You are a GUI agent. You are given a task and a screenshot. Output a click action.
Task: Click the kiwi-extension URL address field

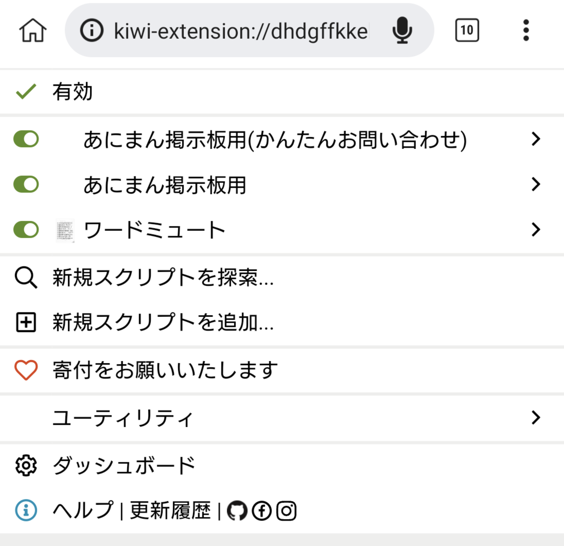point(240,31)
